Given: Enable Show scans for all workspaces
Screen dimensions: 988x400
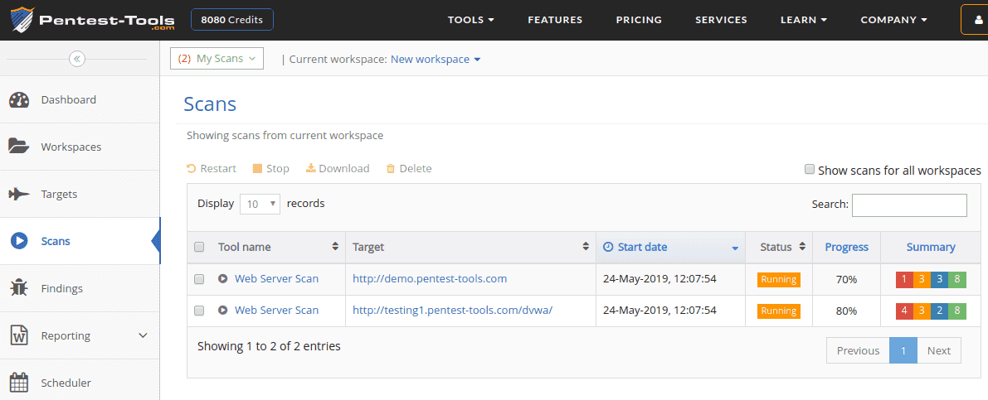Looking at the screenshot, I should 810,169.
